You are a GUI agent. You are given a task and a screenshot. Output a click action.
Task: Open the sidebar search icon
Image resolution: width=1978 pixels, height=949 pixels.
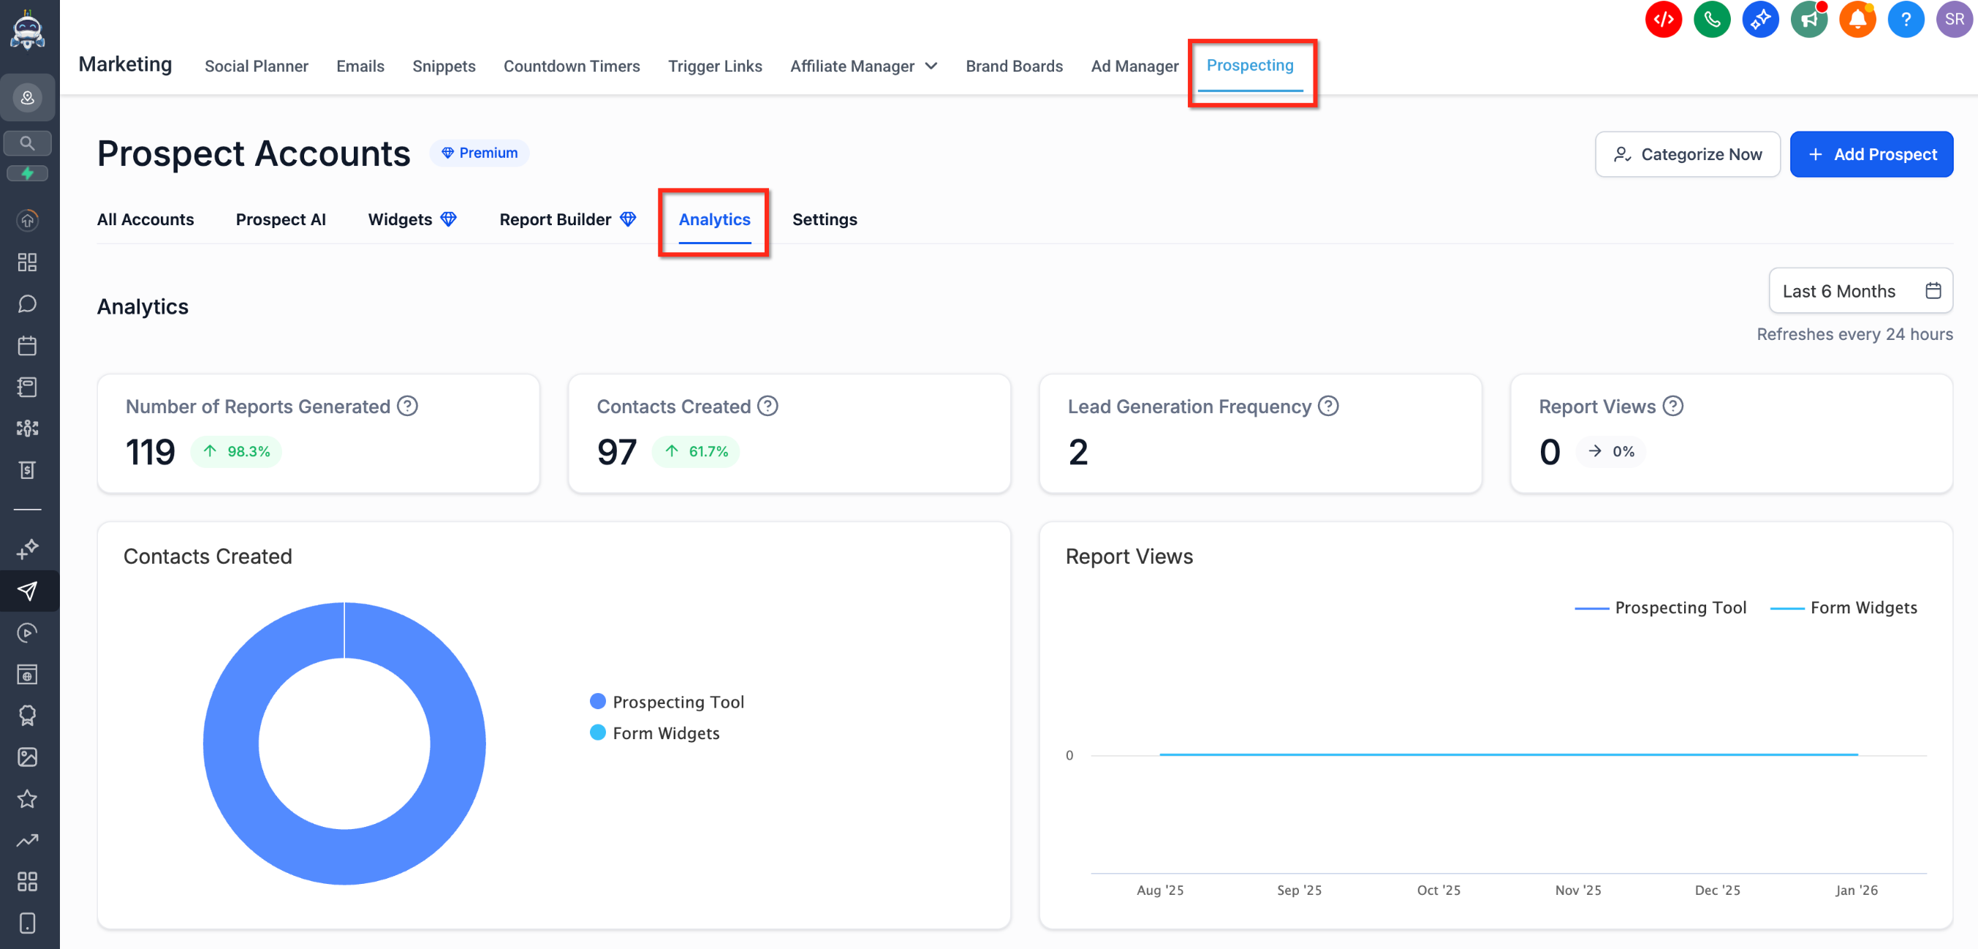tap(27, 143)
